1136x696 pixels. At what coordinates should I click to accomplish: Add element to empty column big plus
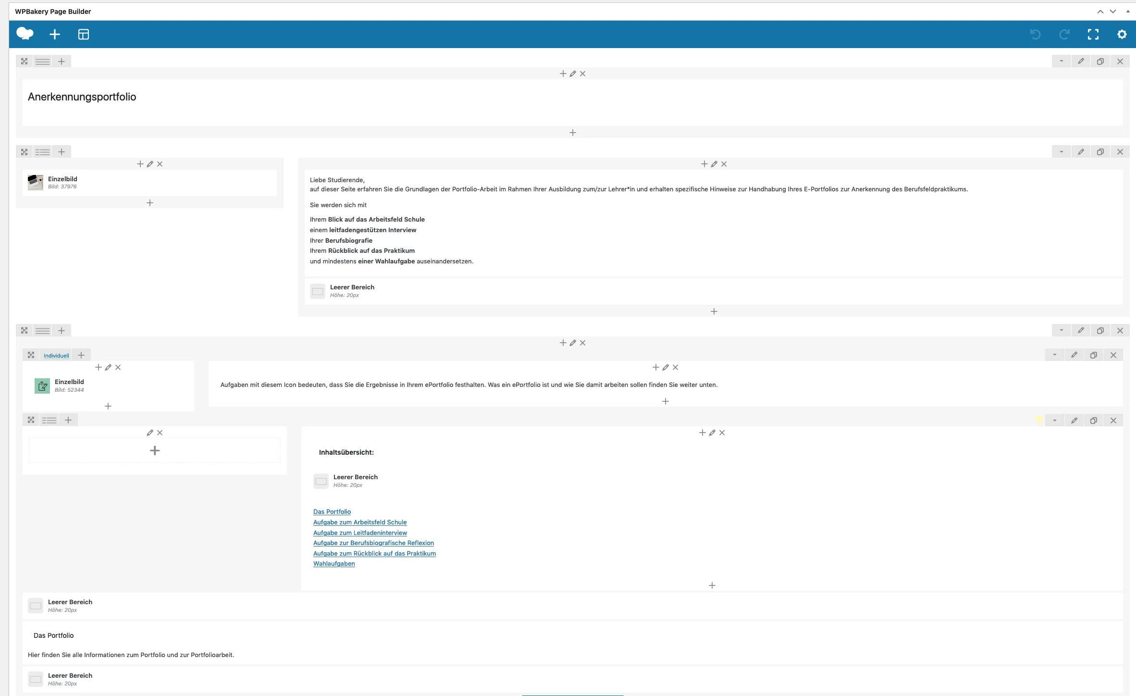coord(155,450)
